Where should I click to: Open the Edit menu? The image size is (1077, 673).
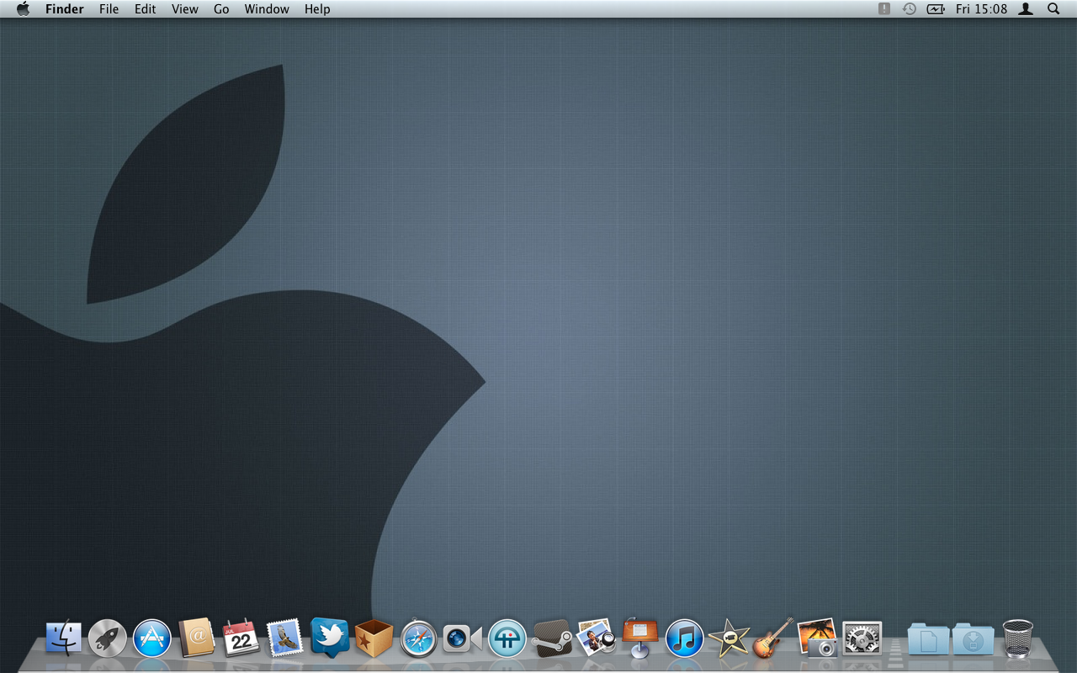click(x=146, y=9)
